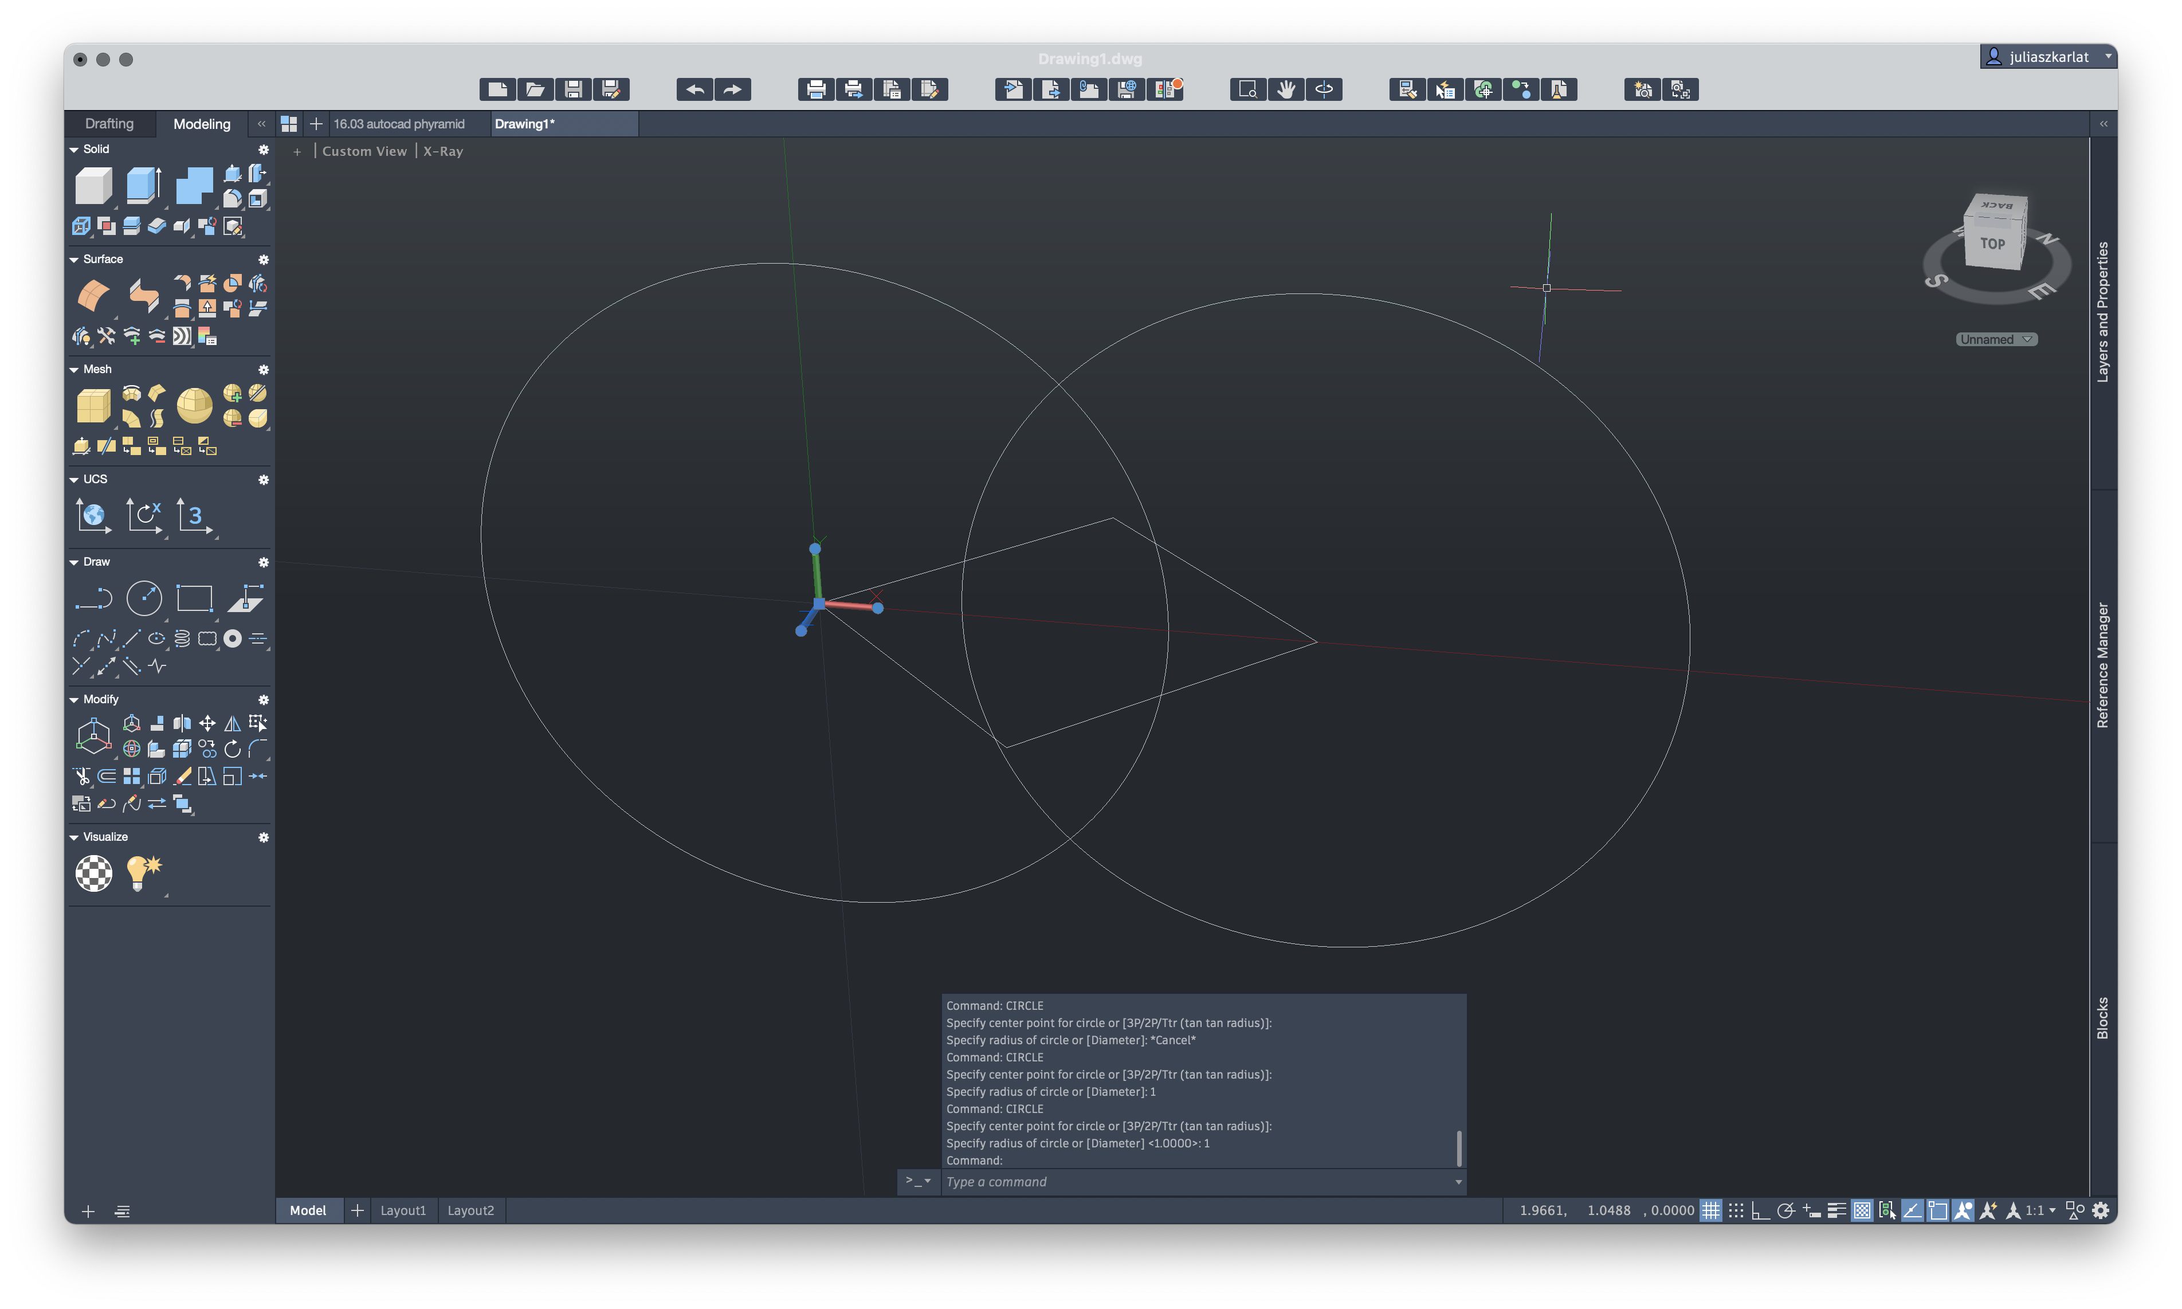Image resolution: width=2182 pixels, height=1309 pixels.
Task: Open the Blocks side panel
Action: pyautogui.click(x=2103, y=1019)
